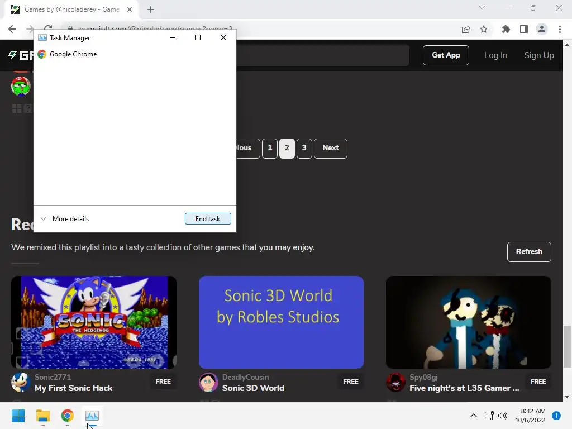Open Five night's at L35 Gamer title
This screenshot has height=429, width=572.
tap(464, 388)
